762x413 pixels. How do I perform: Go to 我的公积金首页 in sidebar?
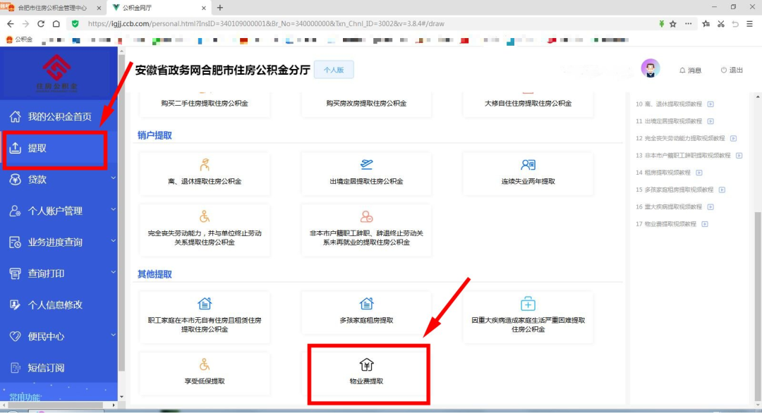pos(59,117)
